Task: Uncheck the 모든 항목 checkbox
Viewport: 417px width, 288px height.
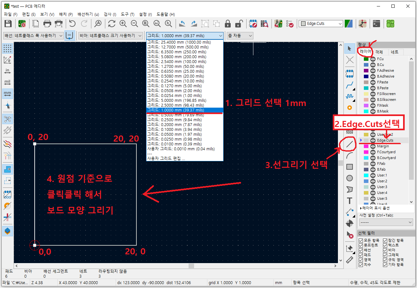Action: tap(361, 240)
